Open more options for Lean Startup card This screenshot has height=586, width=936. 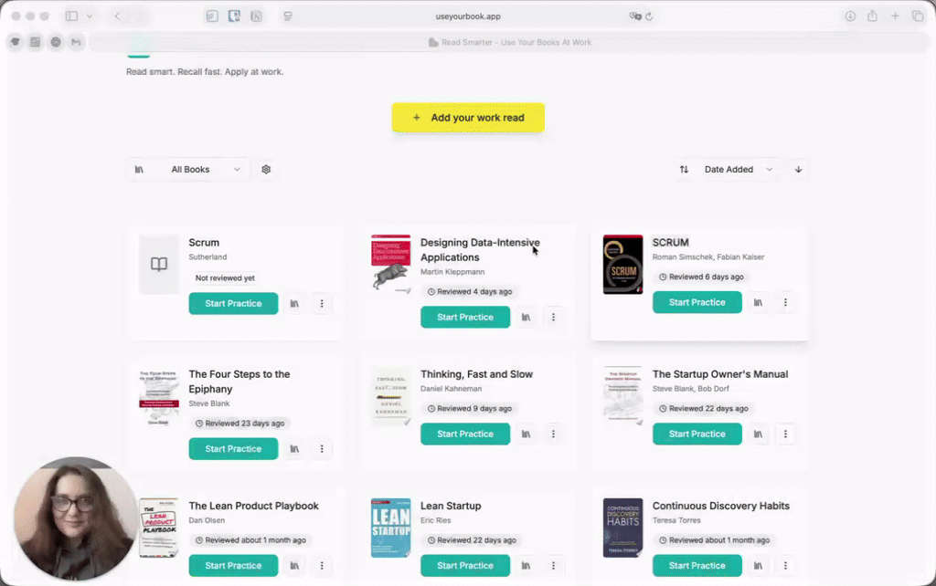click(x=553, y=566)
